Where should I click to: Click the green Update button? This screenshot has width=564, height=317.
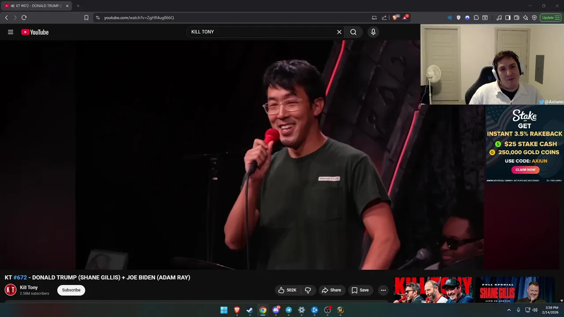pos(550,18)
